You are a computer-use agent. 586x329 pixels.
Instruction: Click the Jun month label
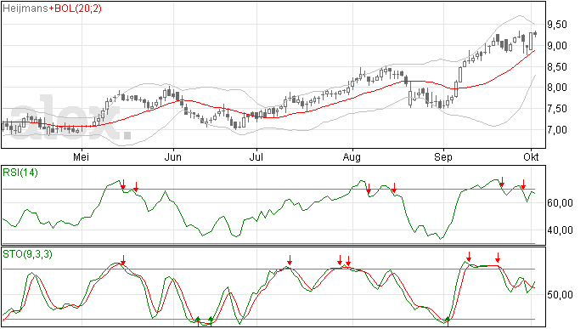click(x=173, y=156)
